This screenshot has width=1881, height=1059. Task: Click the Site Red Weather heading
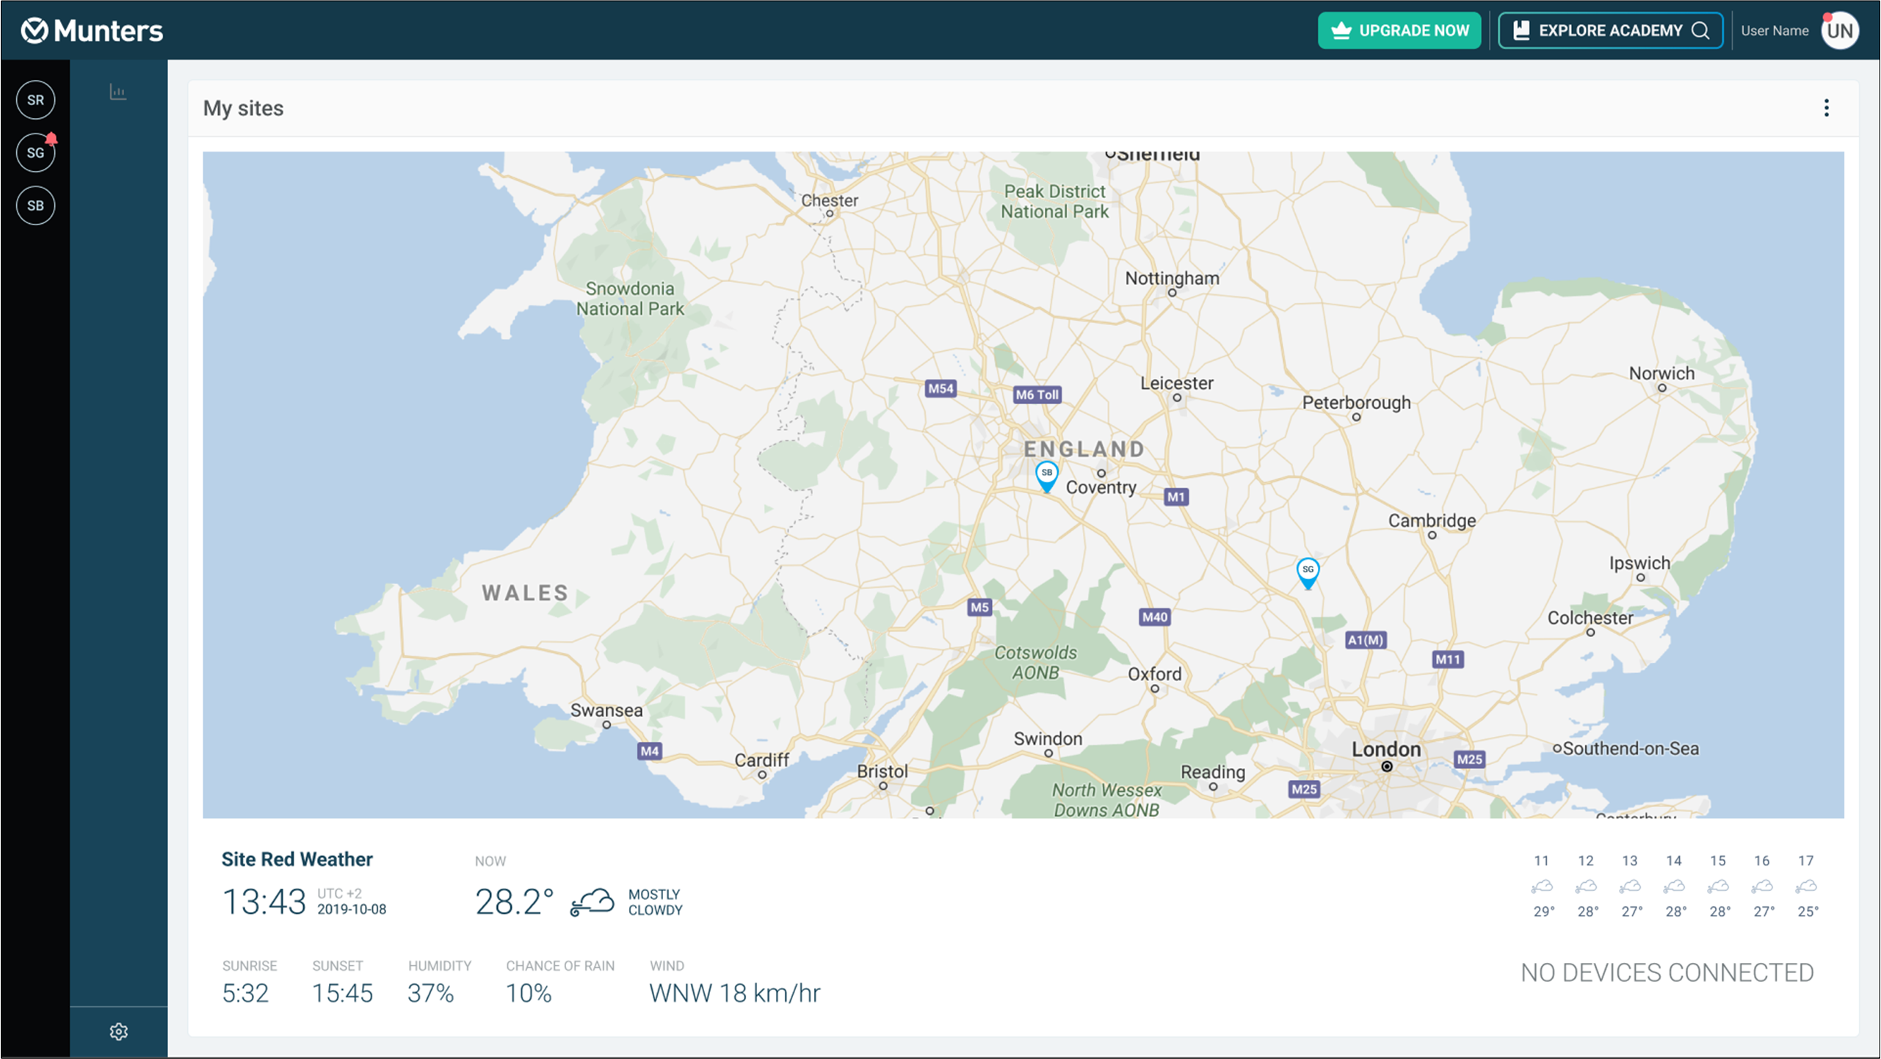[297, 859]
